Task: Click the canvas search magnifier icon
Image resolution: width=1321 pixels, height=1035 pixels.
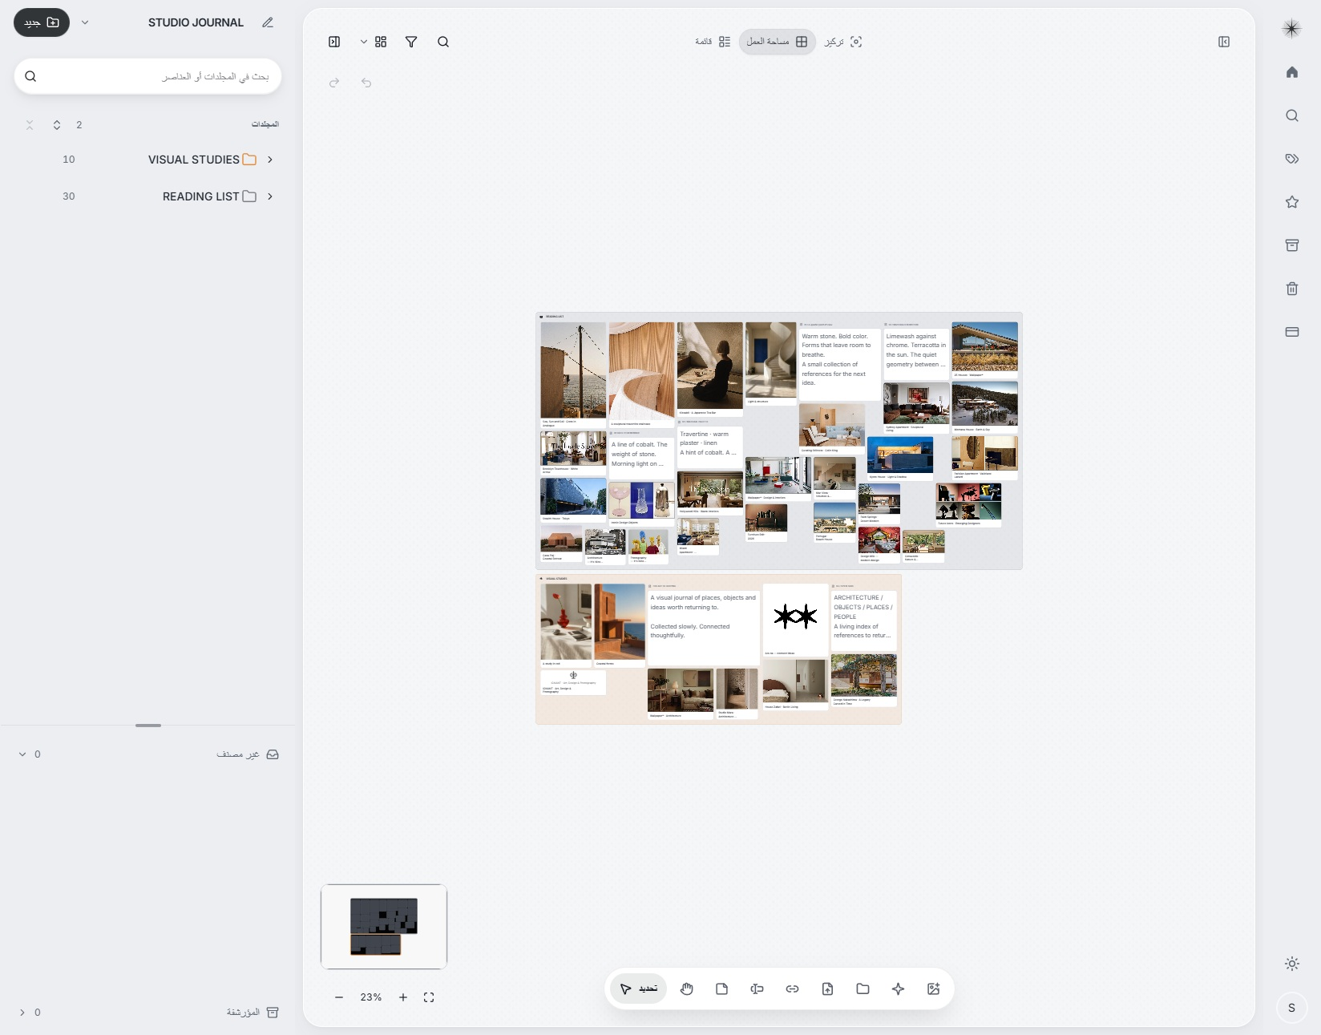Action: coord(443,42)
